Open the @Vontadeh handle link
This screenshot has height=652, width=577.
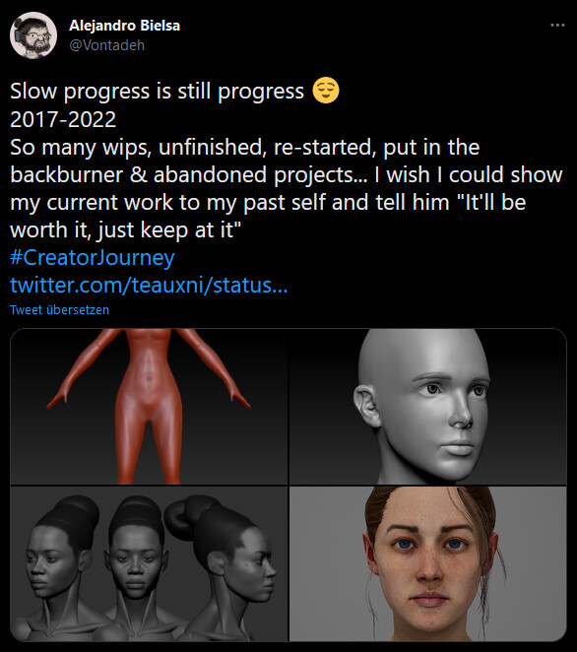107,45
